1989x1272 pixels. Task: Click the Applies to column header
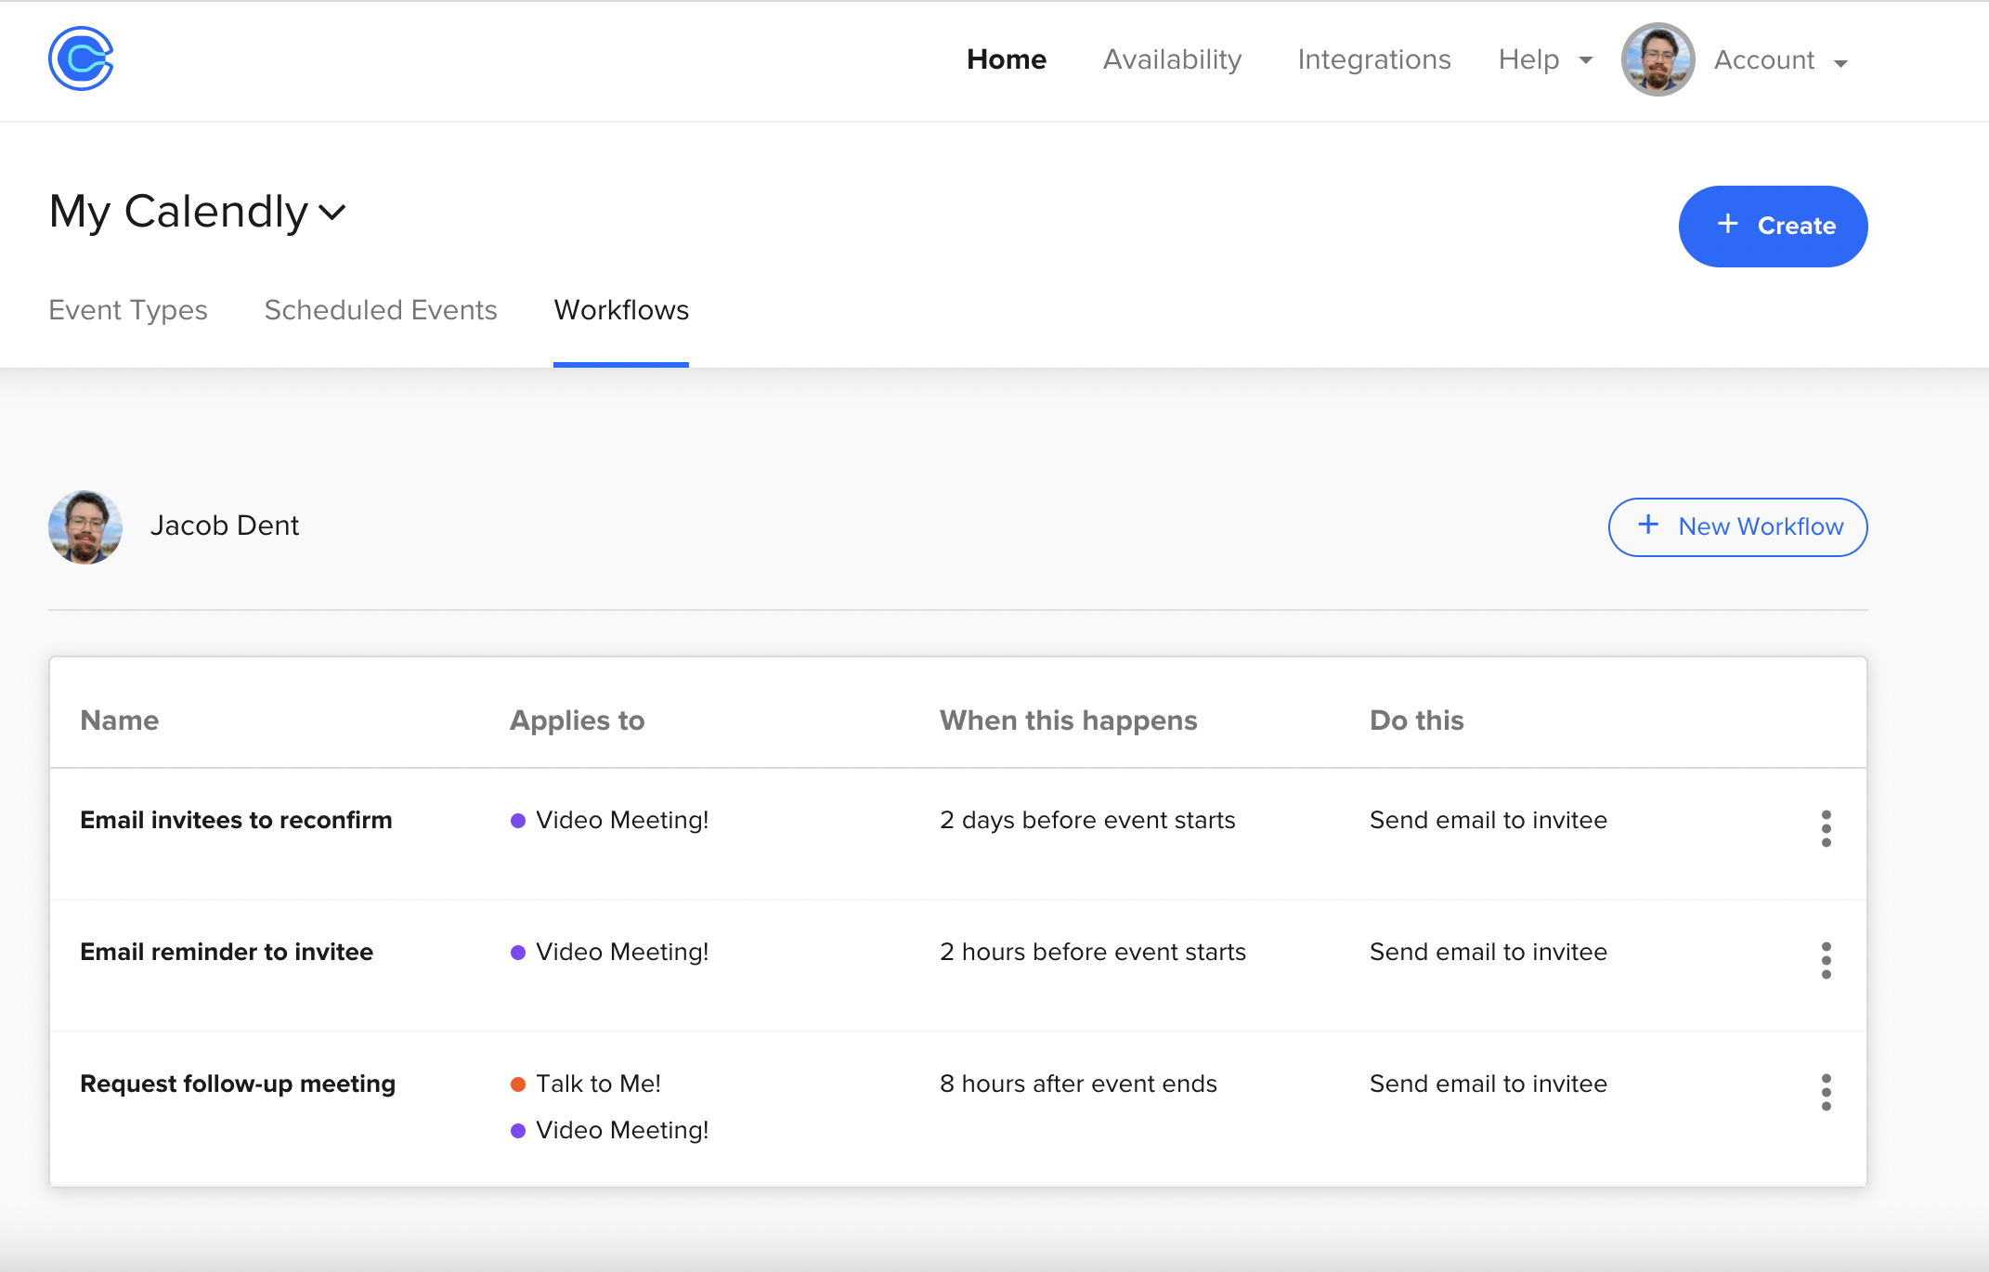pyautogui.click(x=577, y=720)
